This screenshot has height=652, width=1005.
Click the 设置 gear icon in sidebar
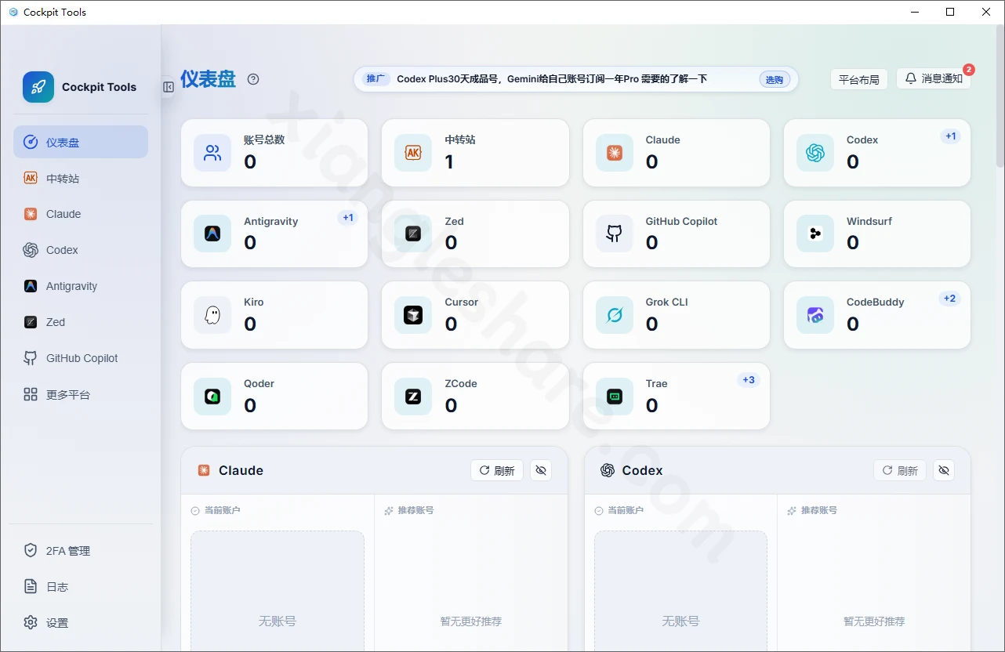pyautogui.click(x=31, y=623)
